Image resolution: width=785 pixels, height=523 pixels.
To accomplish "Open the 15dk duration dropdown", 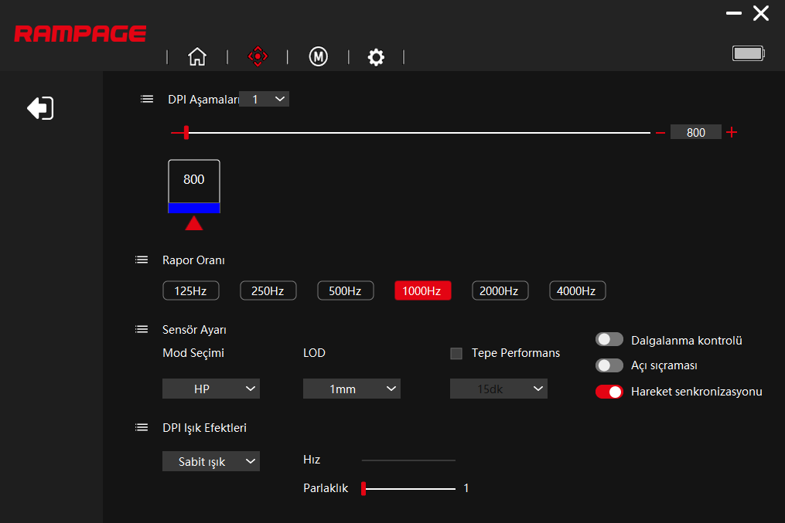I will pos(499,389).
